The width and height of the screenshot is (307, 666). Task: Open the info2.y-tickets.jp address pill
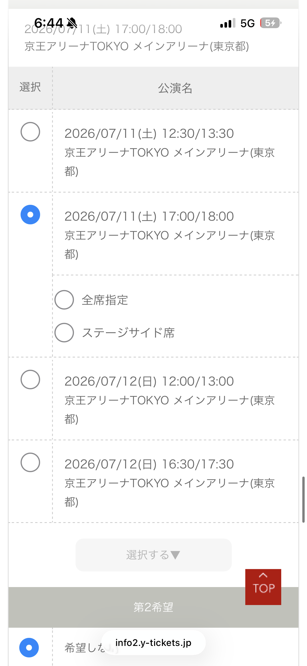point(153,643)
